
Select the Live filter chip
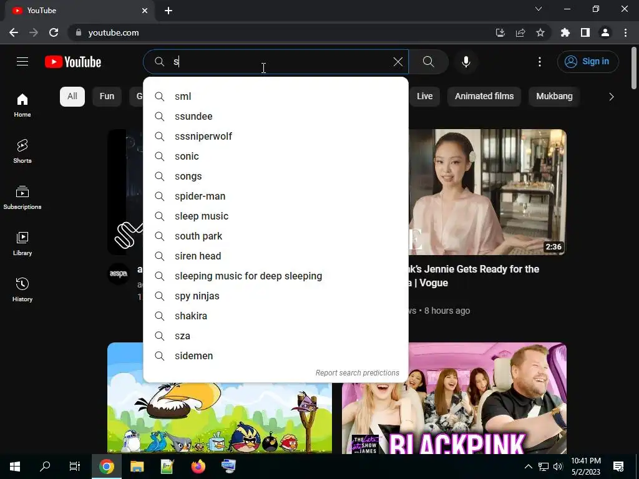point(424,96)
